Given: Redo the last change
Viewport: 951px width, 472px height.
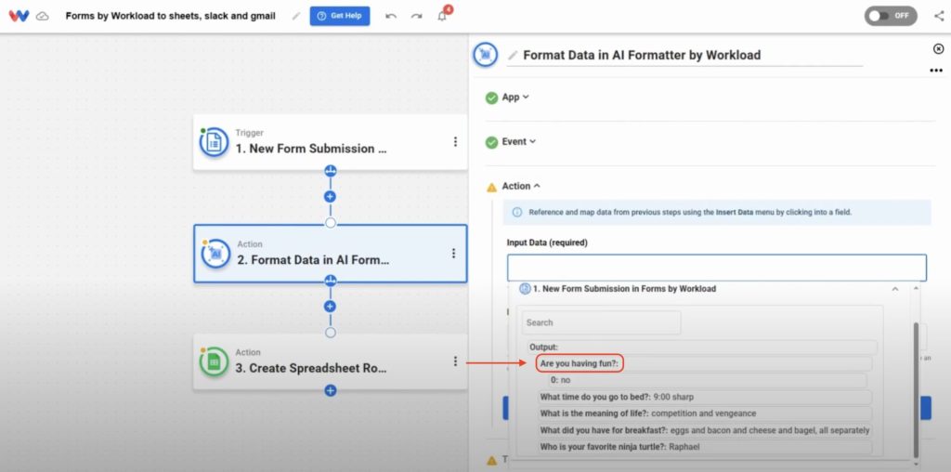Looking at the screenshot, I should click(x=417, y=17).
